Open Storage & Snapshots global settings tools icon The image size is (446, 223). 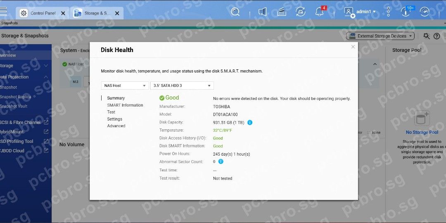pyautogui.click(x=426, y=36)
